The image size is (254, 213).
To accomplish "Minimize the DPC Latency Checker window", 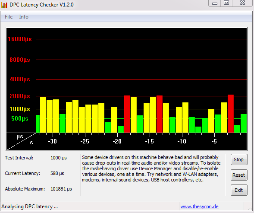I will (215, 3).
